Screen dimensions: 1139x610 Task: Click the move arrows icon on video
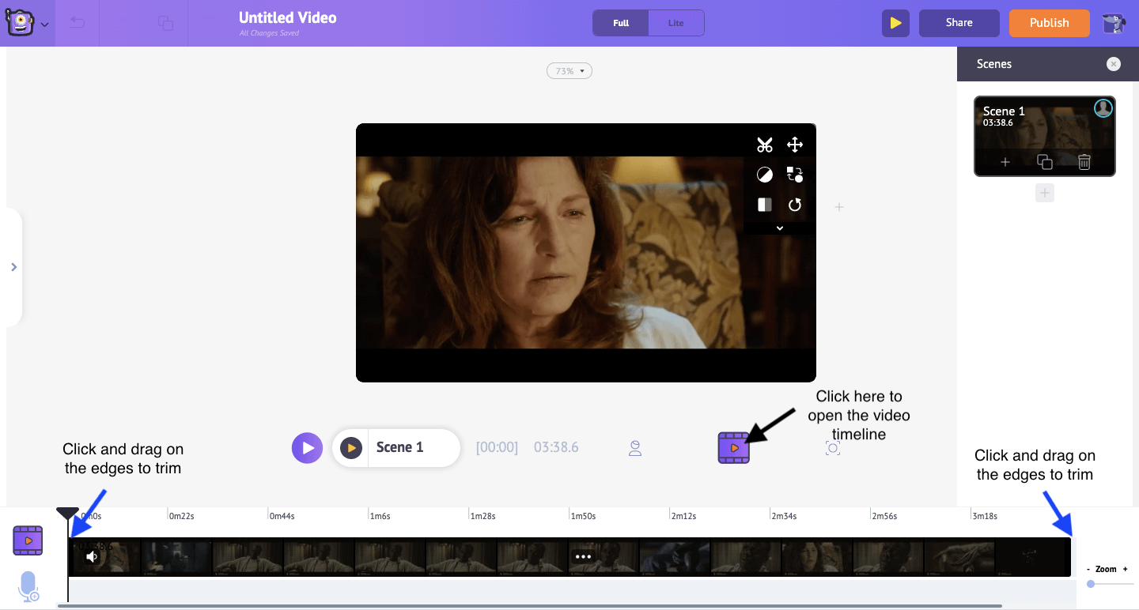pos(795,145)
